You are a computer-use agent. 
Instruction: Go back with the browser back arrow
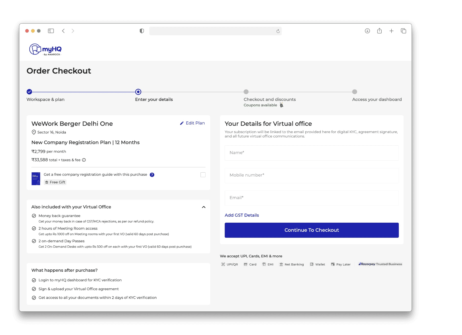click(x=63, y=31)
